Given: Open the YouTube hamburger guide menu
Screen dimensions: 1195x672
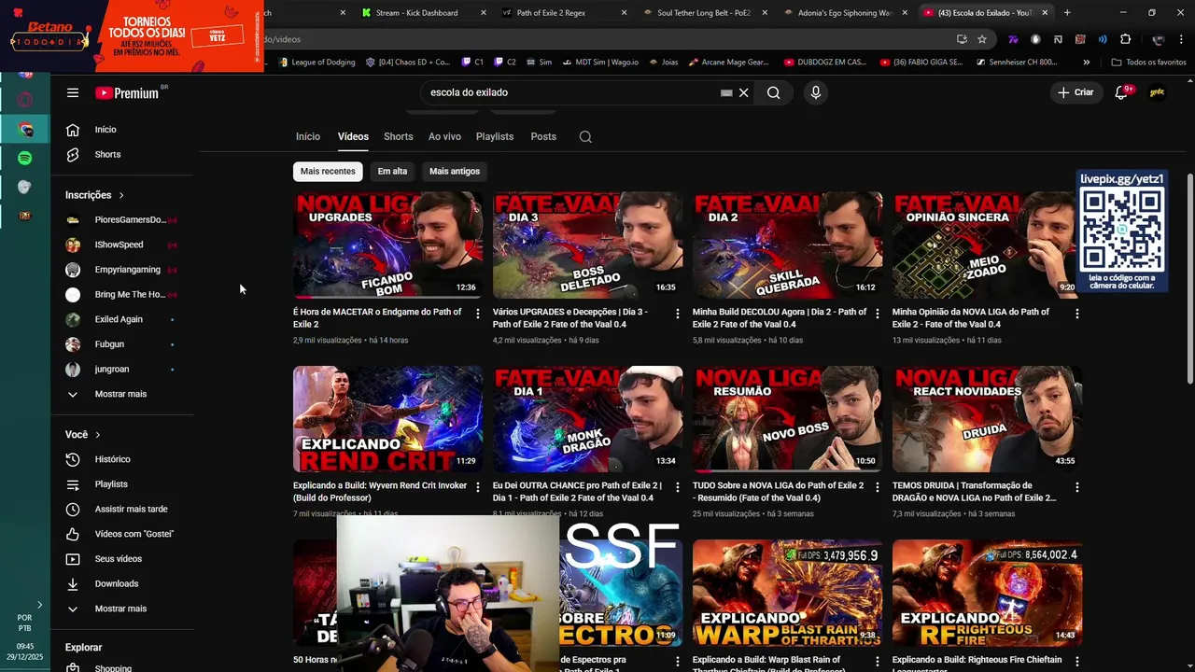Looking at the screenshot, I should click(72, 92).
